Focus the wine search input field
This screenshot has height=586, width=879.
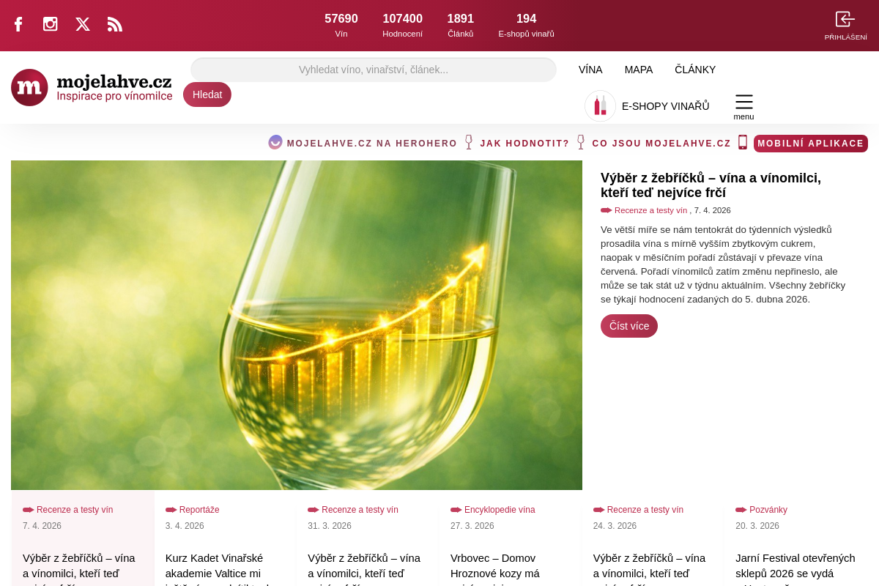pyautogui.click(x=374, y=70)
